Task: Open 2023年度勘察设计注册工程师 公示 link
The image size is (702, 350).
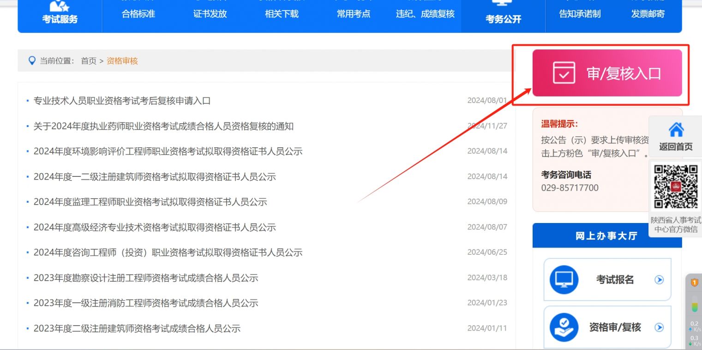Action: pos(146,278)
